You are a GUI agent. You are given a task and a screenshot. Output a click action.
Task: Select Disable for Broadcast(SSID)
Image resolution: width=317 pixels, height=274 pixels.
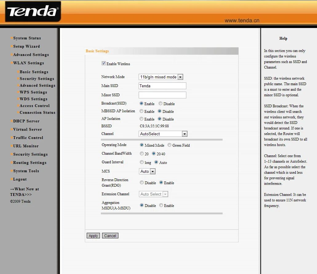[x=160, y=103]
